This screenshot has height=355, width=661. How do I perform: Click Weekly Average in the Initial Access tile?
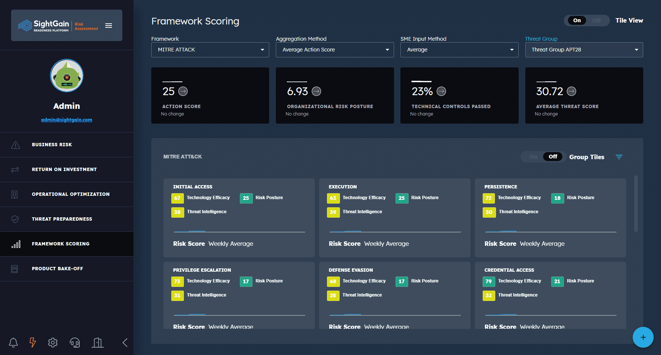click(x=231, y=244)
